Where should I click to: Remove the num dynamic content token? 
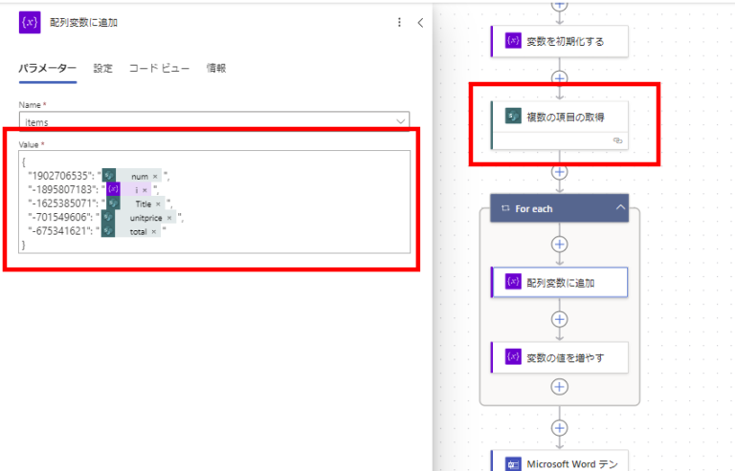click(x=155, y=177)
